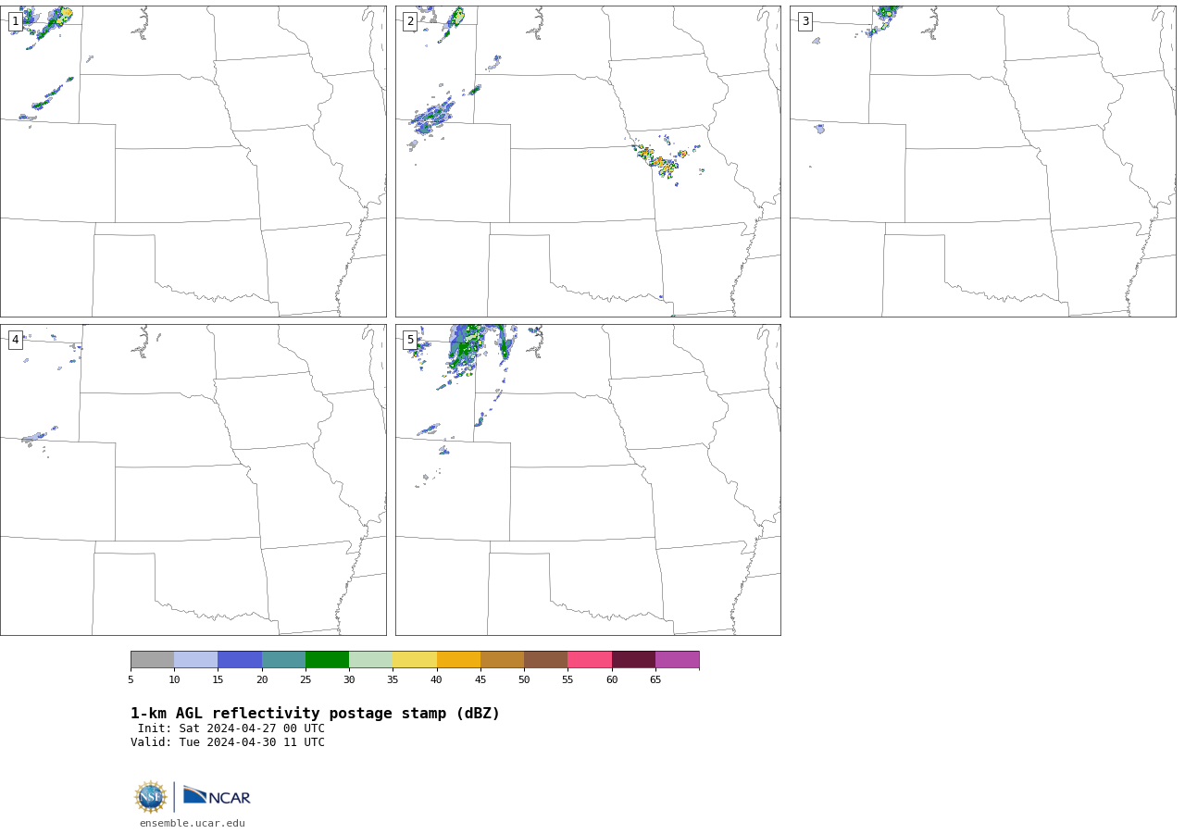This screenshot has width=1185, height=834.
Task: Click the member label box "1"
Action: coord(16,21)
